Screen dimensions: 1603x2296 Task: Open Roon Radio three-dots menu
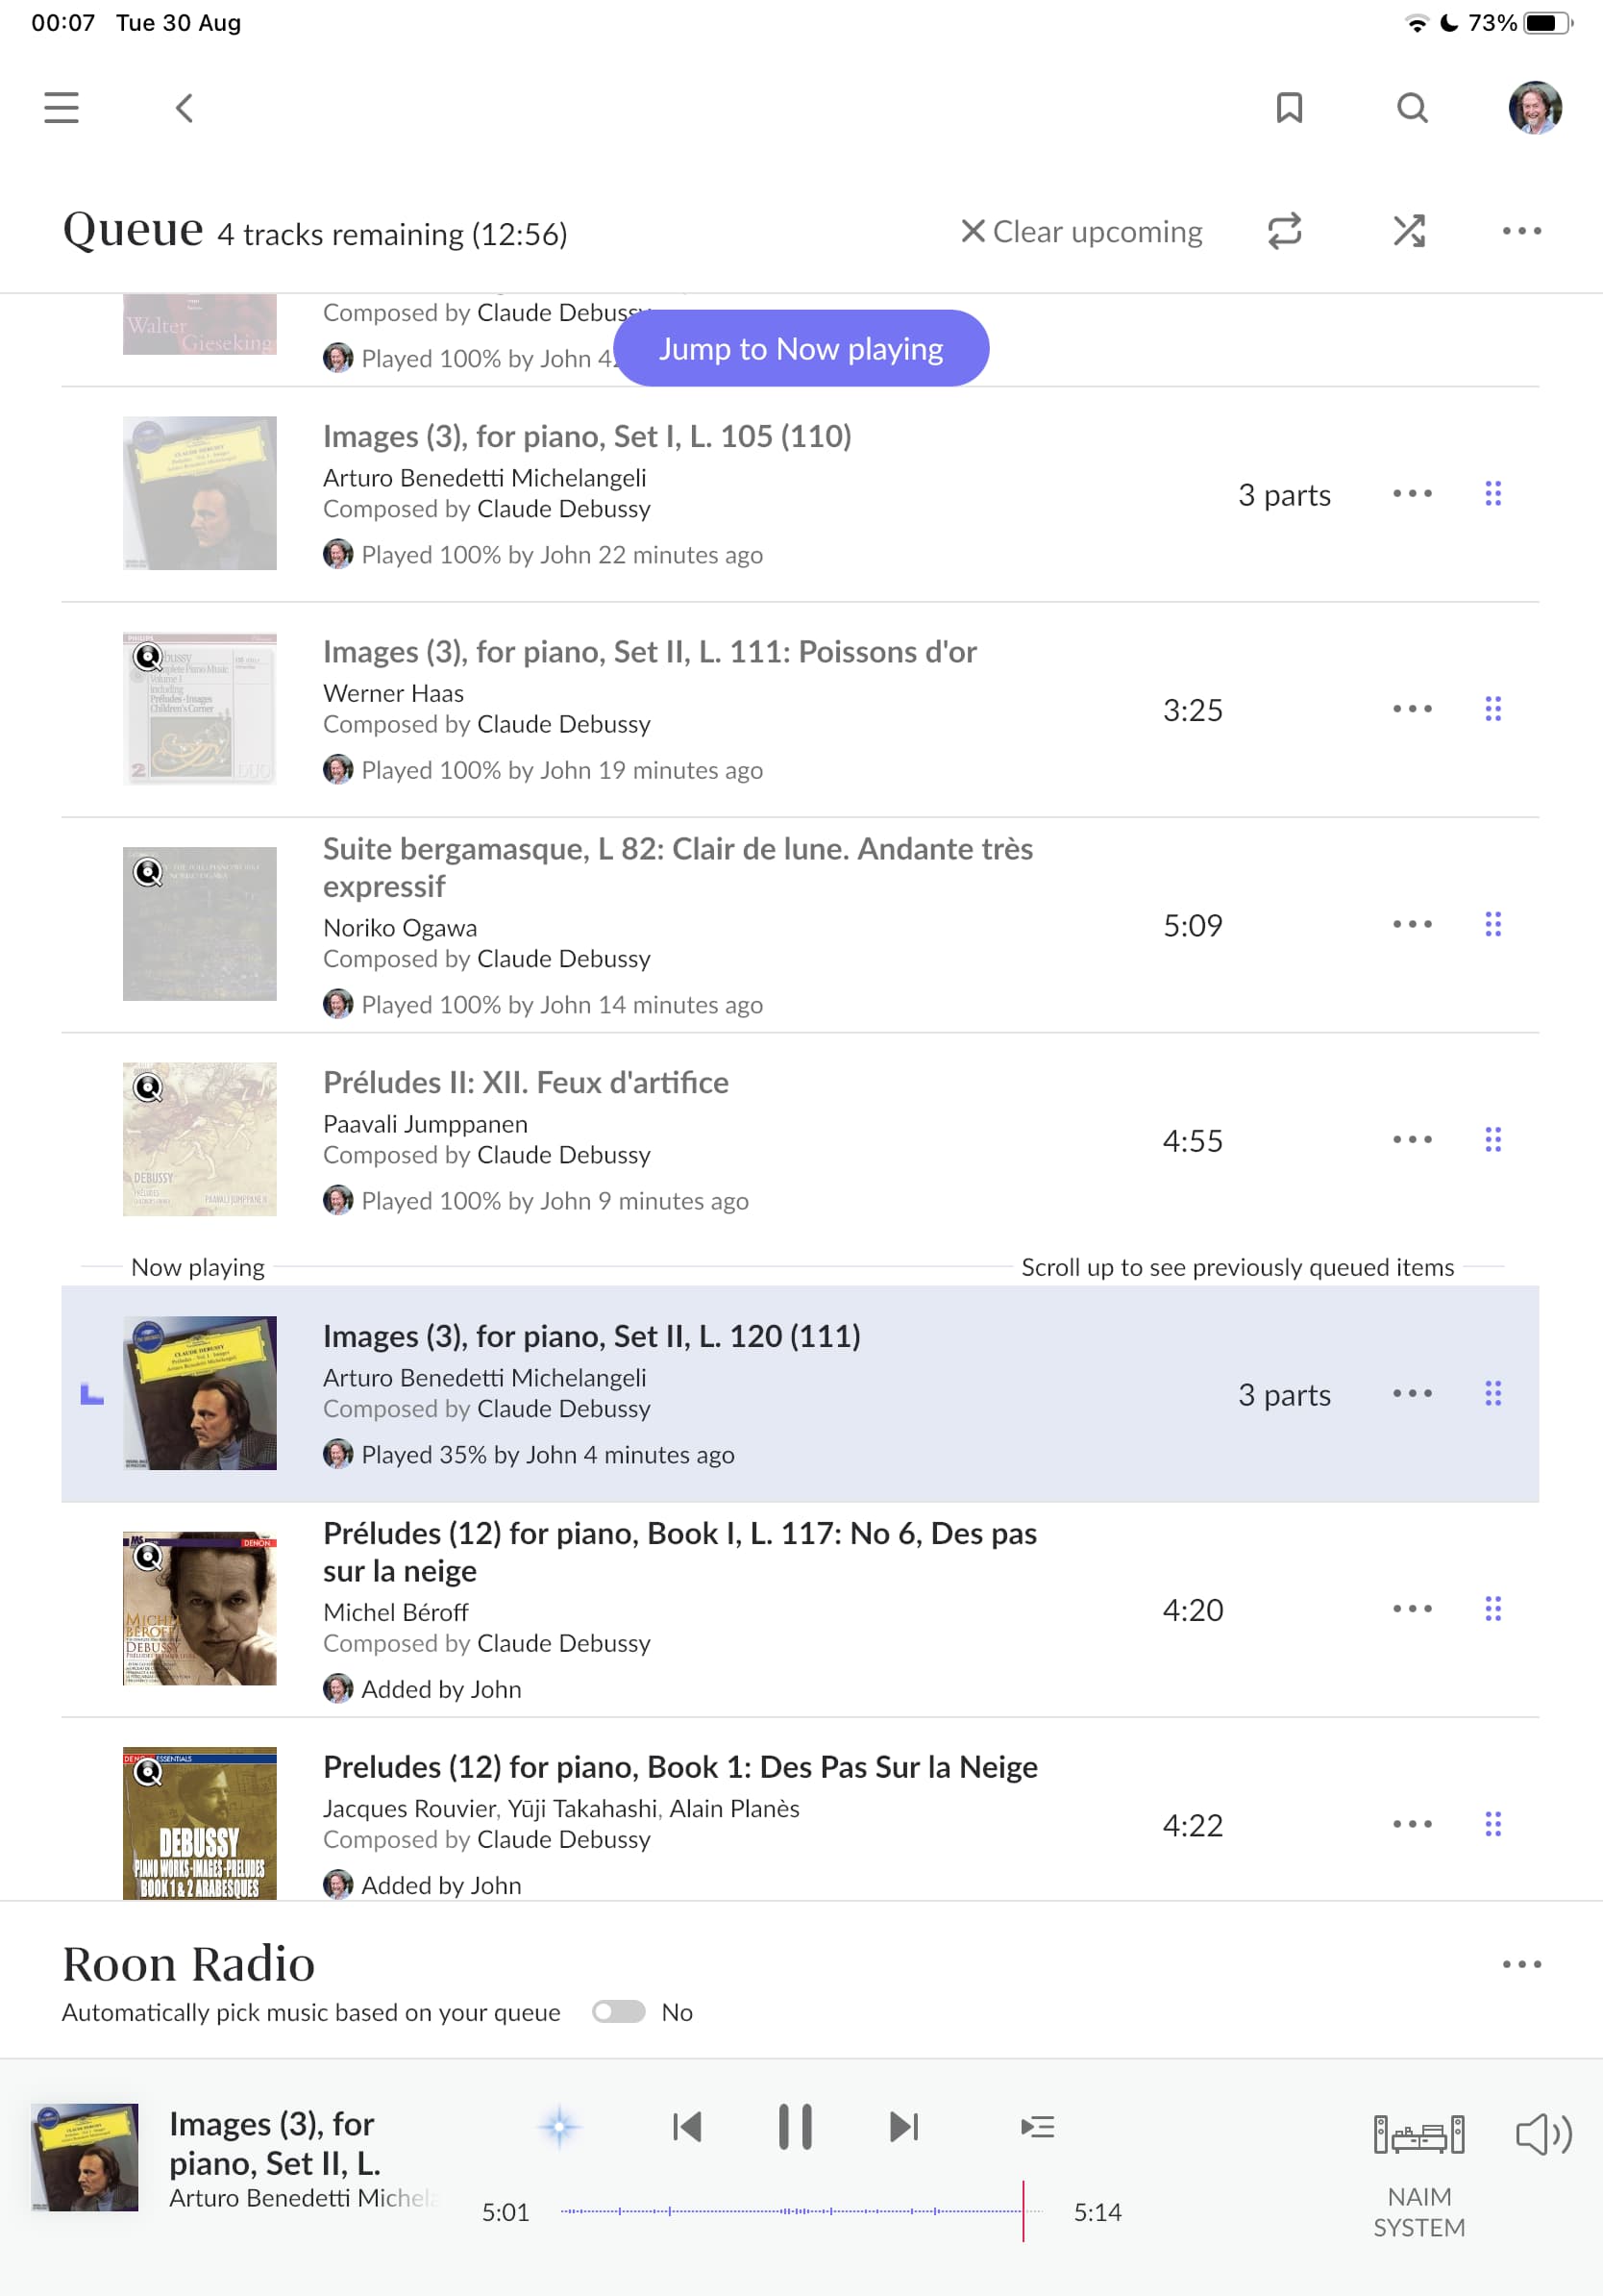coord(1521,1964)
